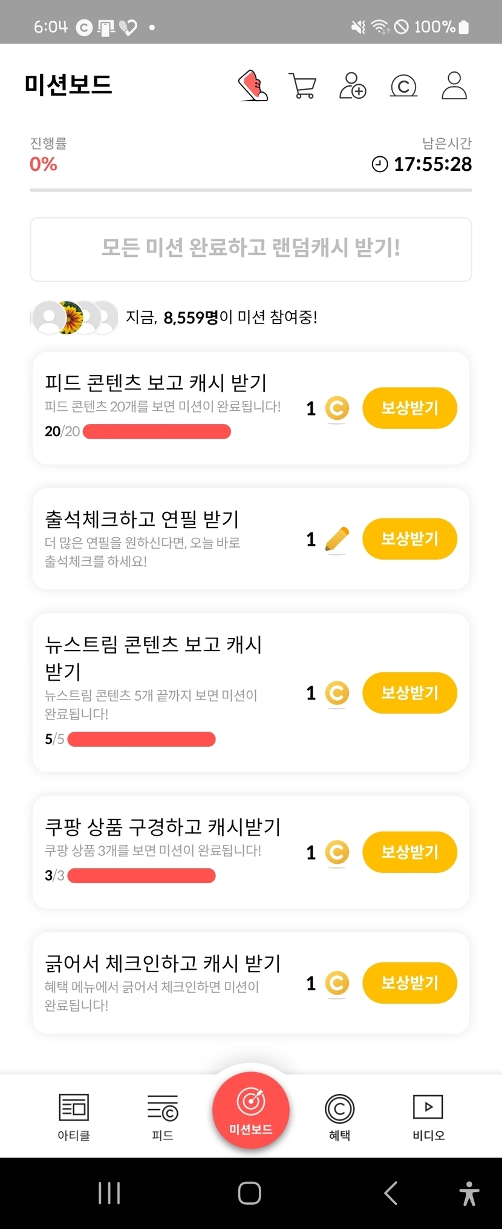Image resolution: width=502 pixels, height=1229 pixels.
Task: Tap the red phone icon in header
Action: tap(253, 85)
